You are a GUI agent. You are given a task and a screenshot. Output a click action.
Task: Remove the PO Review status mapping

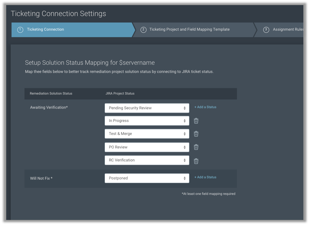[196, 147]
